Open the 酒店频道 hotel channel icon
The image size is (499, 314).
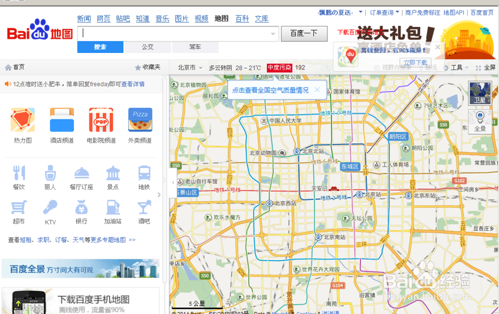coord(62,120)
